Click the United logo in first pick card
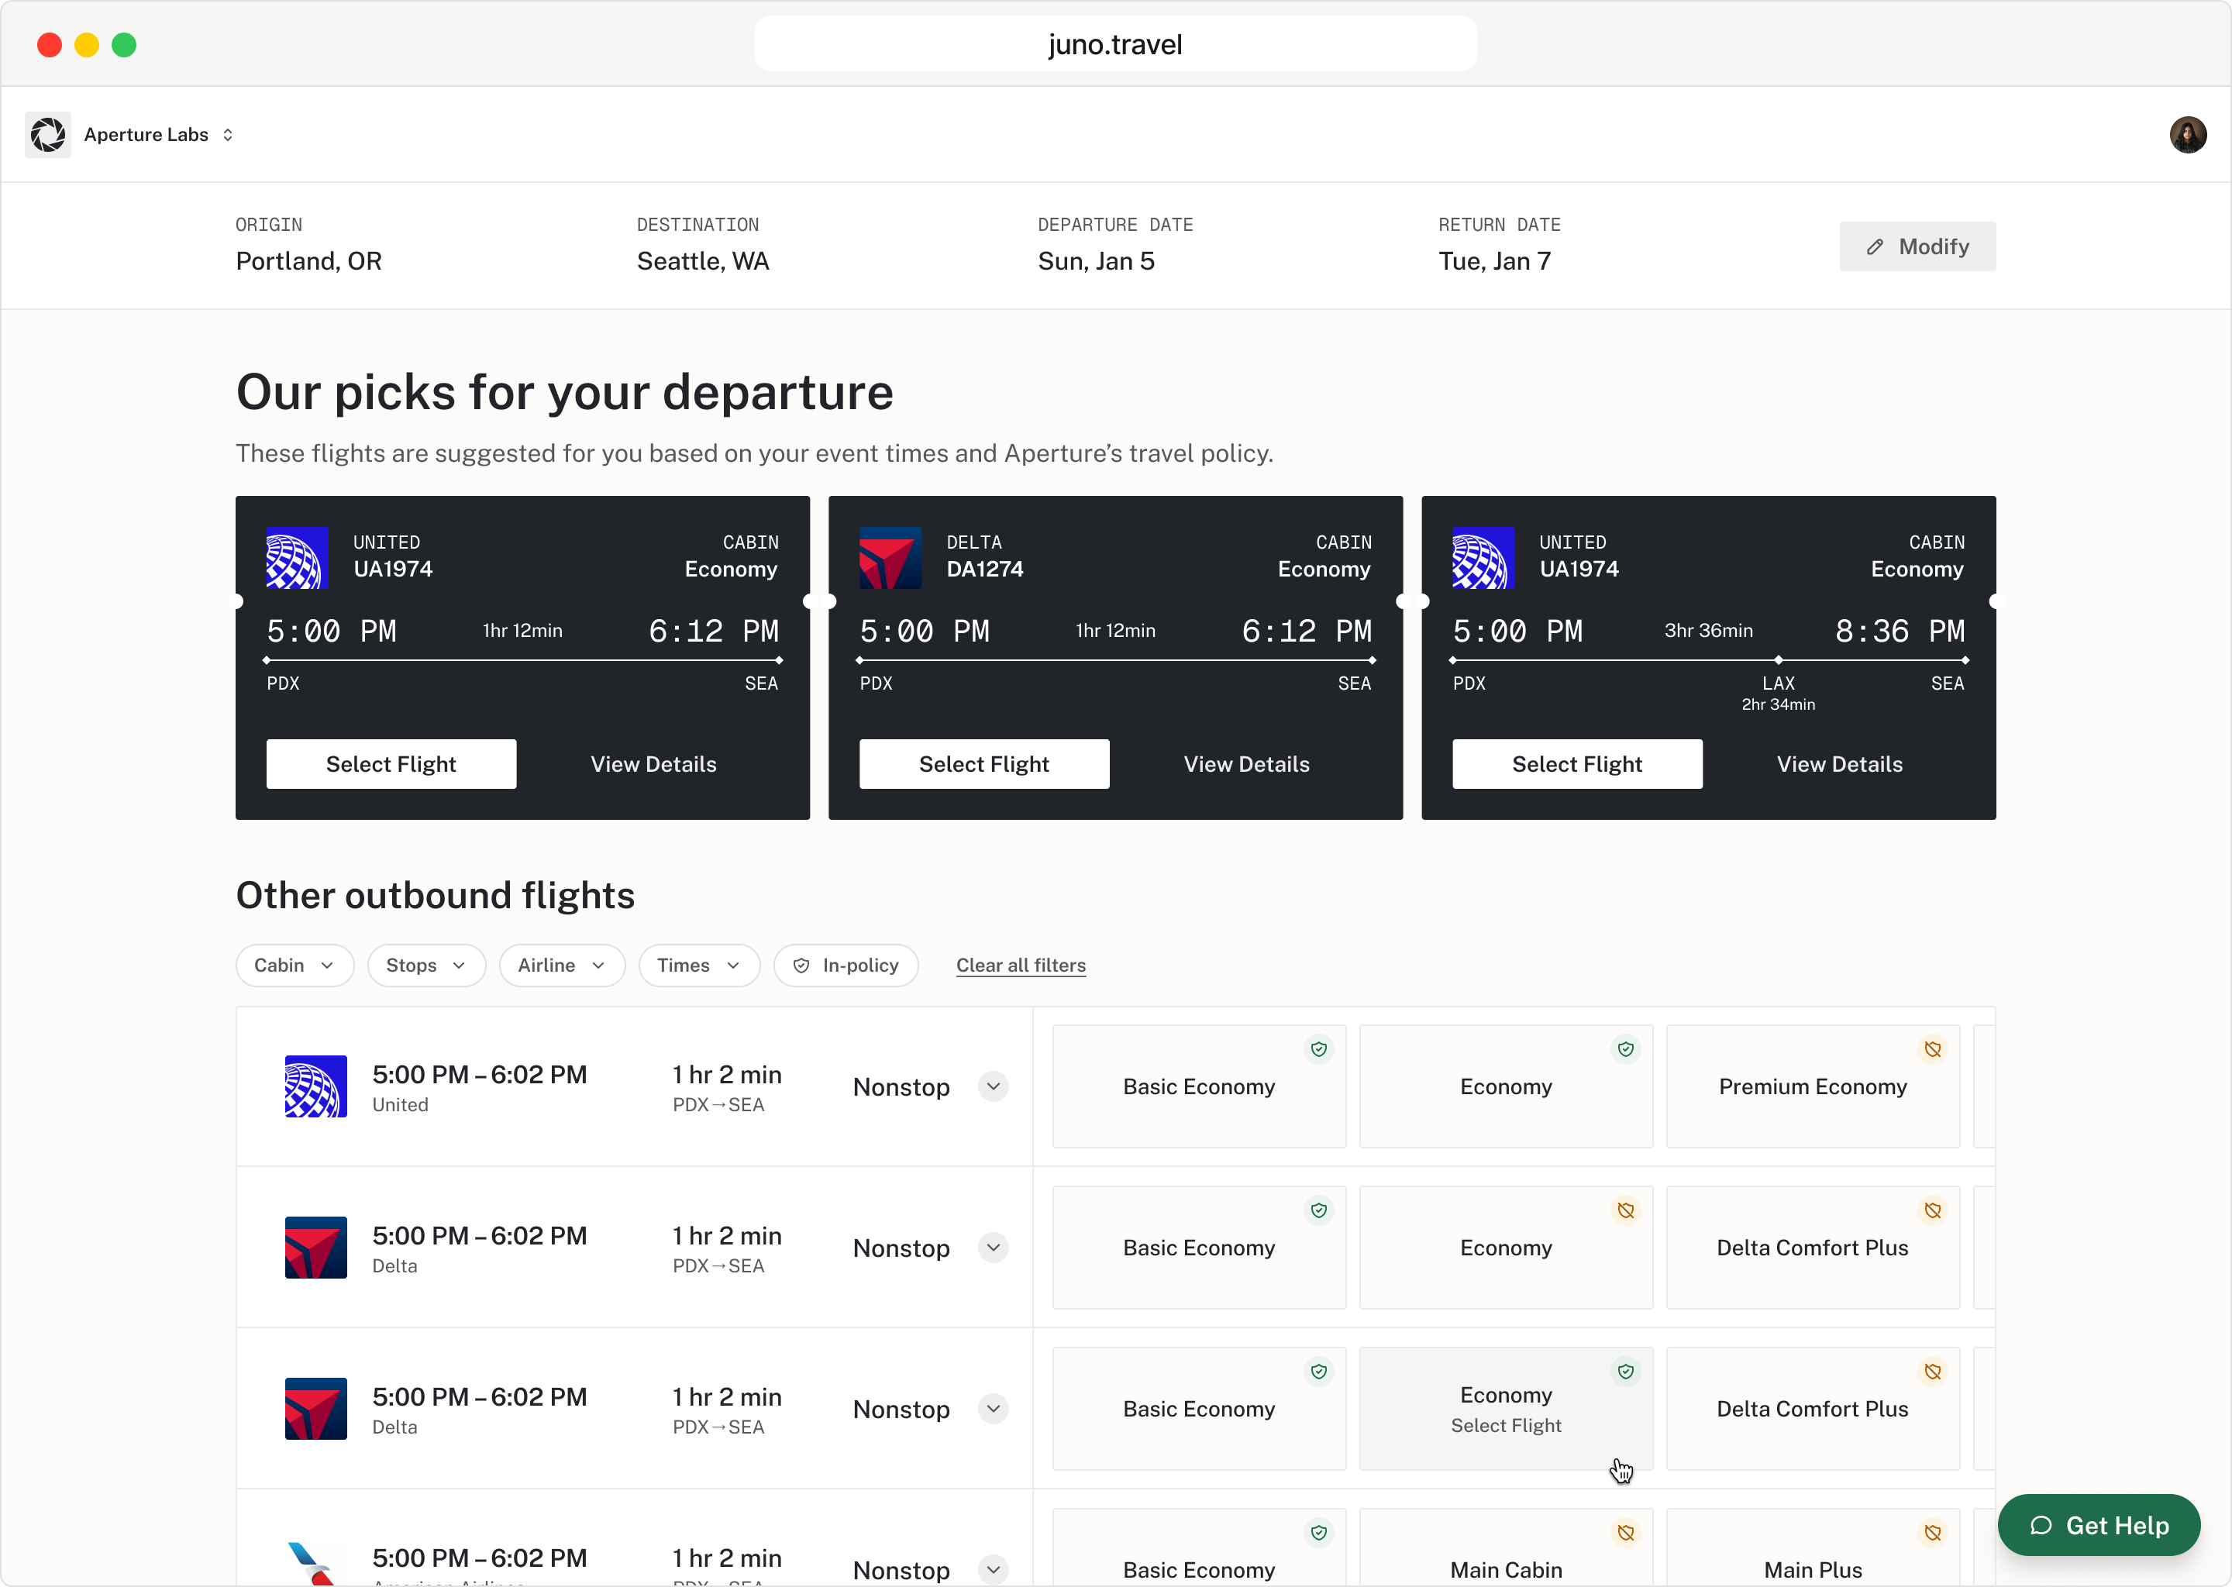The image size is (2232, 1587). [297, 558]
